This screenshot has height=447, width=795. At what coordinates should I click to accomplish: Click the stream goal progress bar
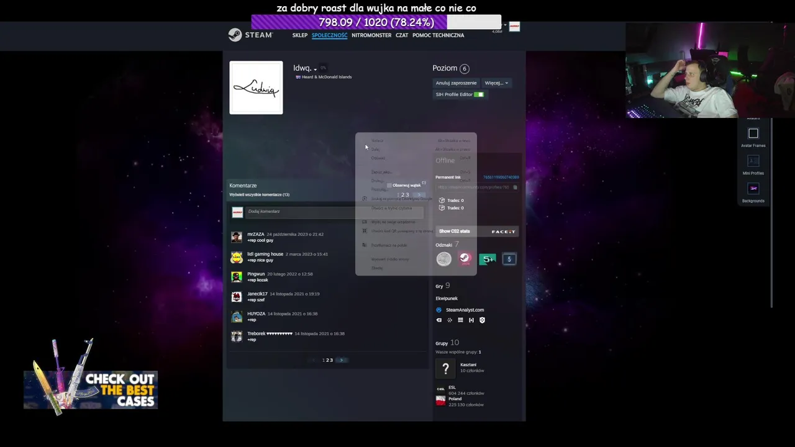[x=376, y=22]
